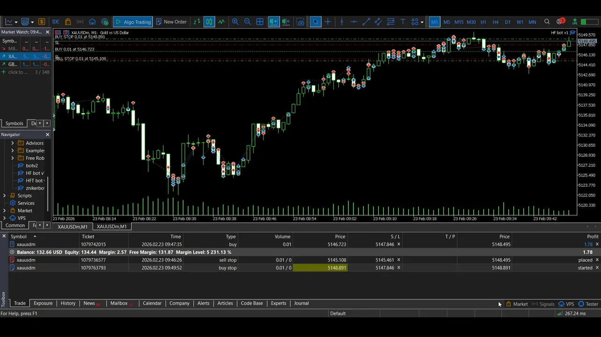Click the New Order button
This screenshot has width=601, height=337.
[x=171, y=22]
